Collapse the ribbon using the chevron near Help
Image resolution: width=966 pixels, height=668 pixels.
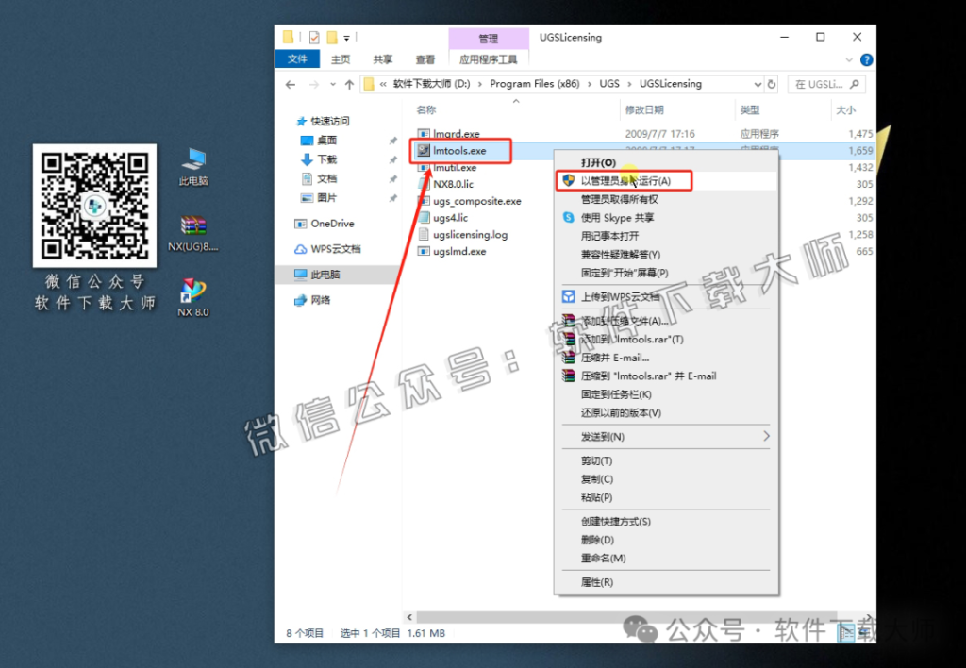(x=848, y=59)
